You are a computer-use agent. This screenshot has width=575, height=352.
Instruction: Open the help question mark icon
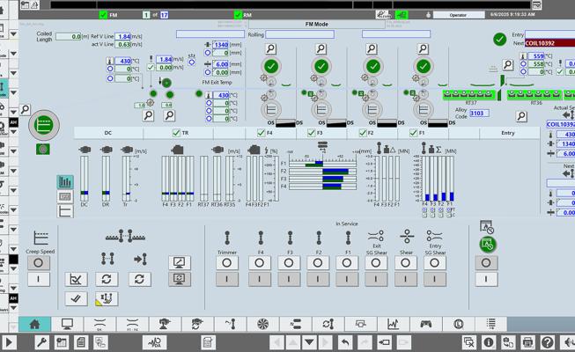(548, 342)
